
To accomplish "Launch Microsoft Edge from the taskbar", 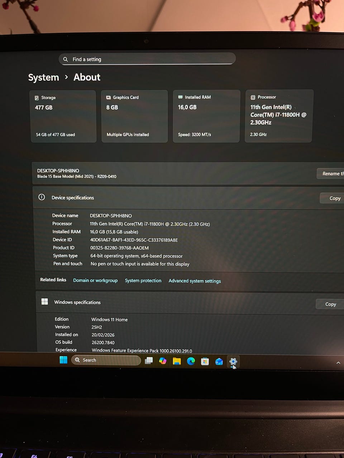I will [x=191, y=361].
